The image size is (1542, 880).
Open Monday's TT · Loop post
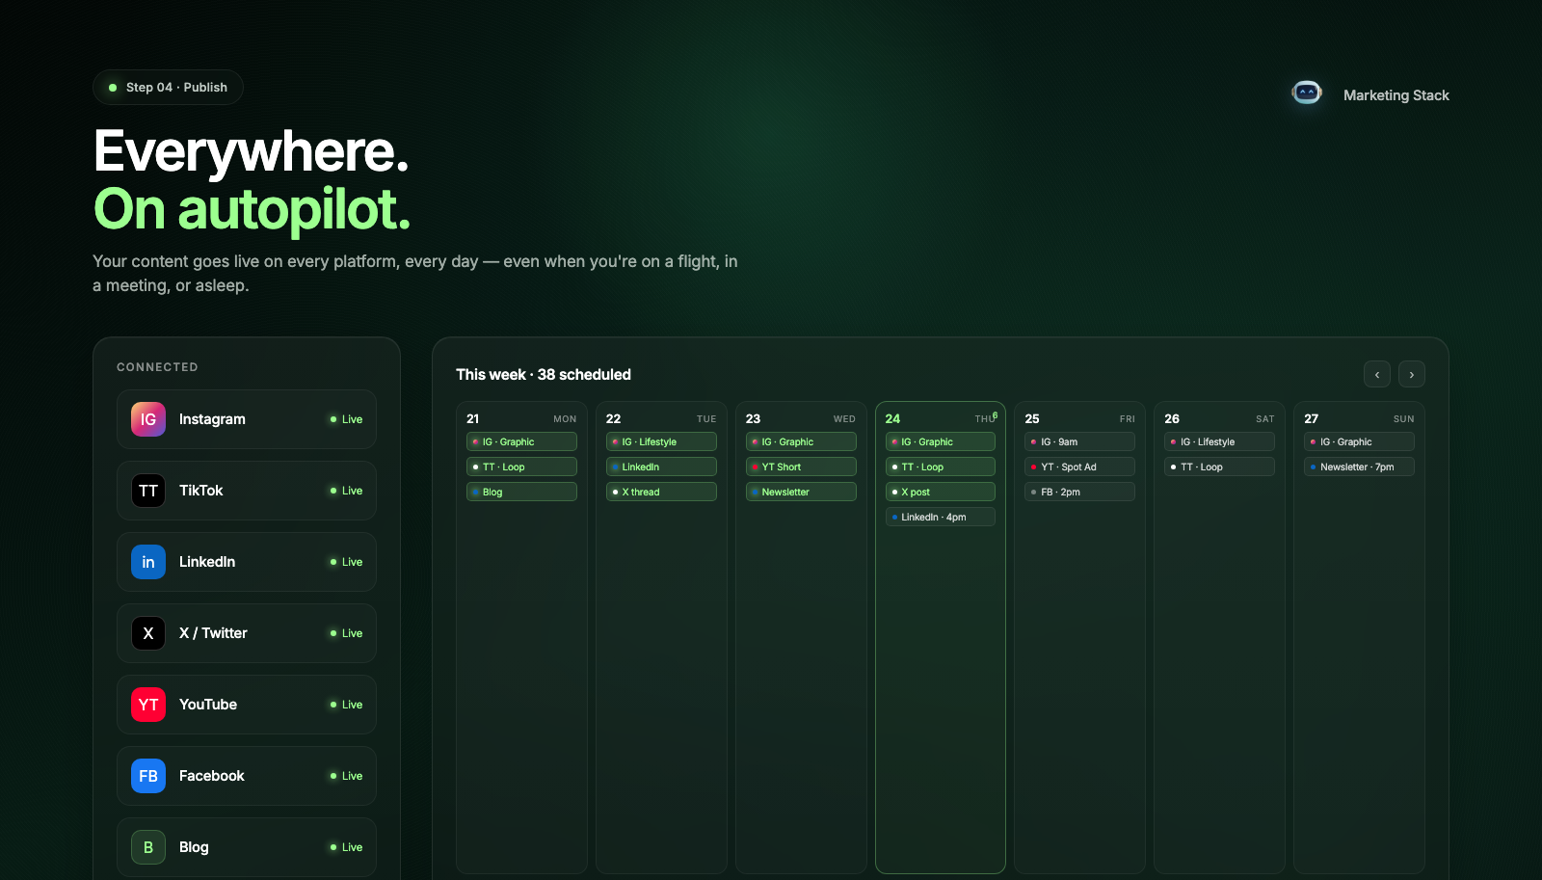click(521, 467)
